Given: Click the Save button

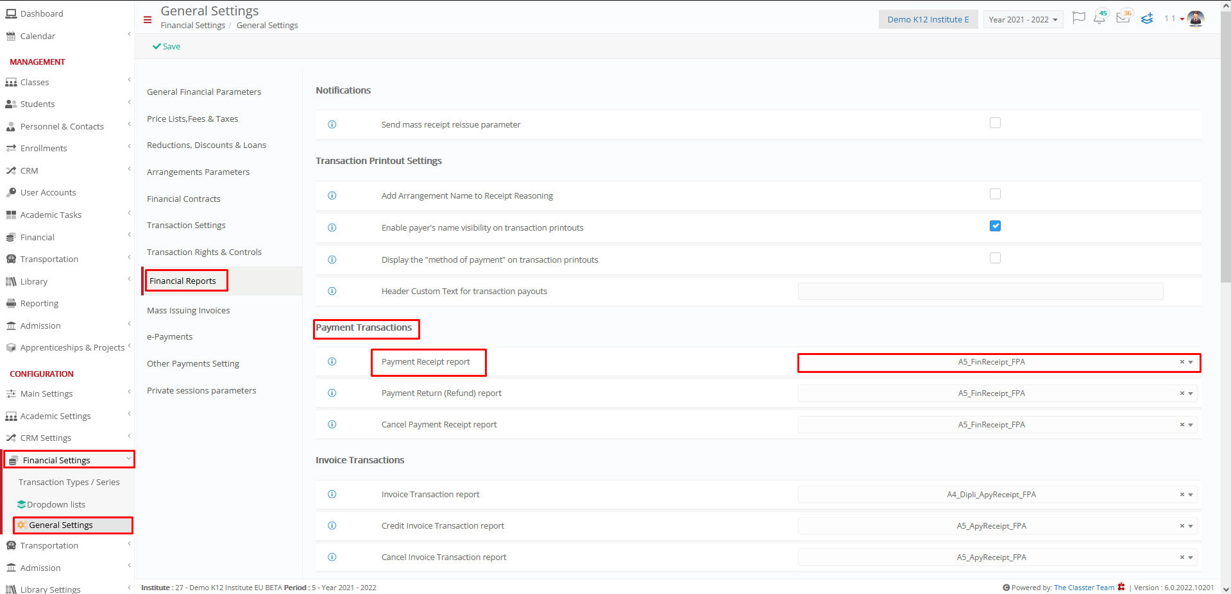Looking at the screenshot, I should (166, 46).
